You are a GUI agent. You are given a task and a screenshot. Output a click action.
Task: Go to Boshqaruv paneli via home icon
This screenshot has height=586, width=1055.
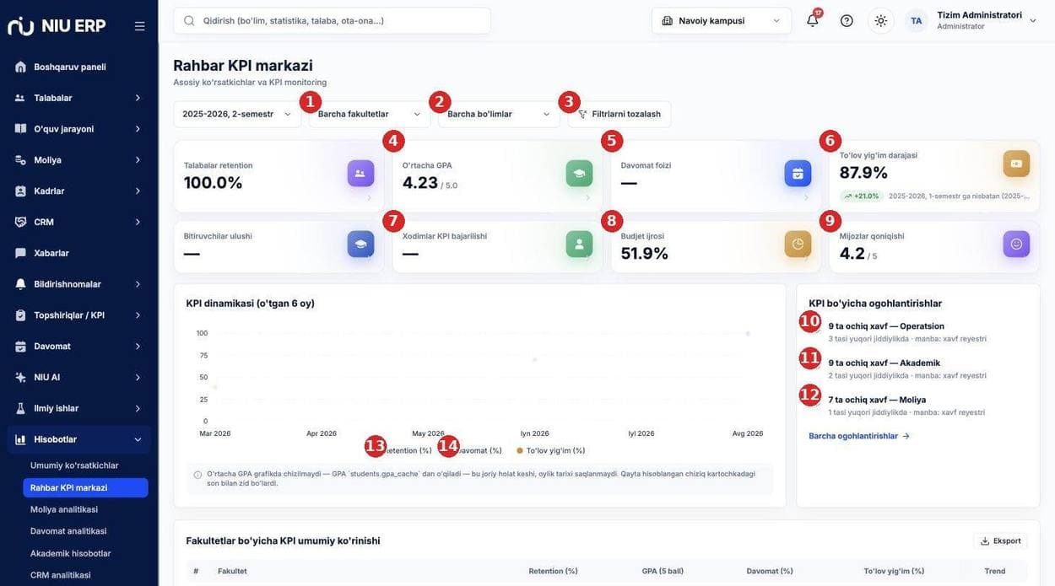coord(20,67)
